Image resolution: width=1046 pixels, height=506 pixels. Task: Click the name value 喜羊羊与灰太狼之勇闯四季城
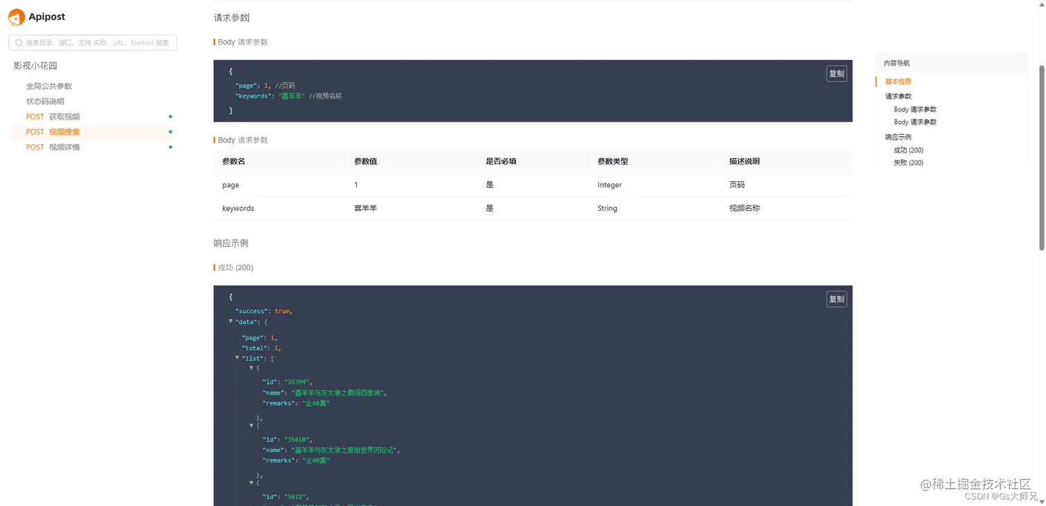[339, 393]
